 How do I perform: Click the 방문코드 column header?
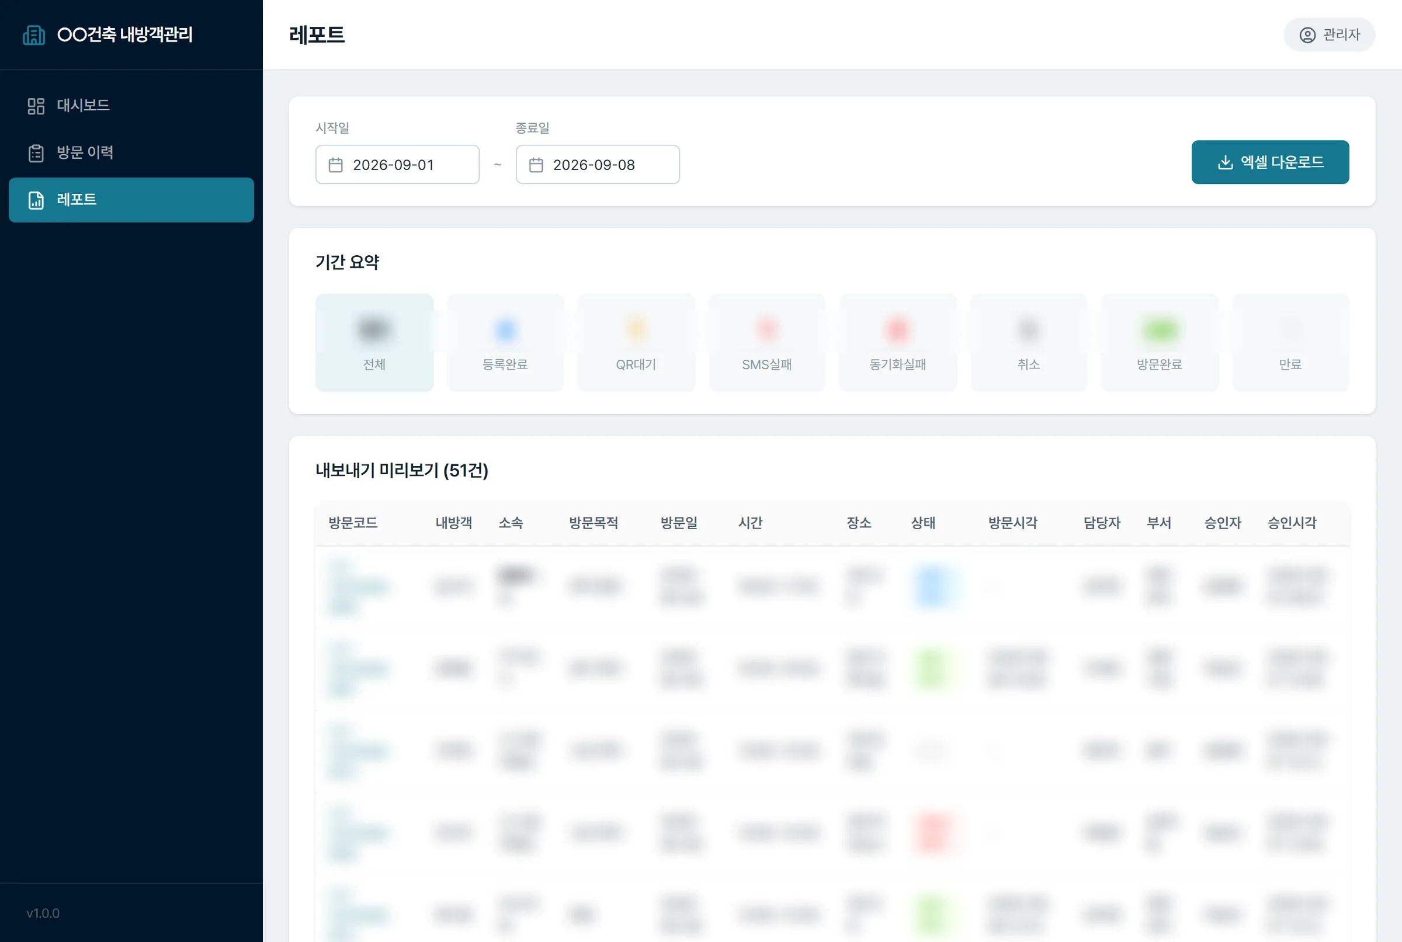click(353, 523)
